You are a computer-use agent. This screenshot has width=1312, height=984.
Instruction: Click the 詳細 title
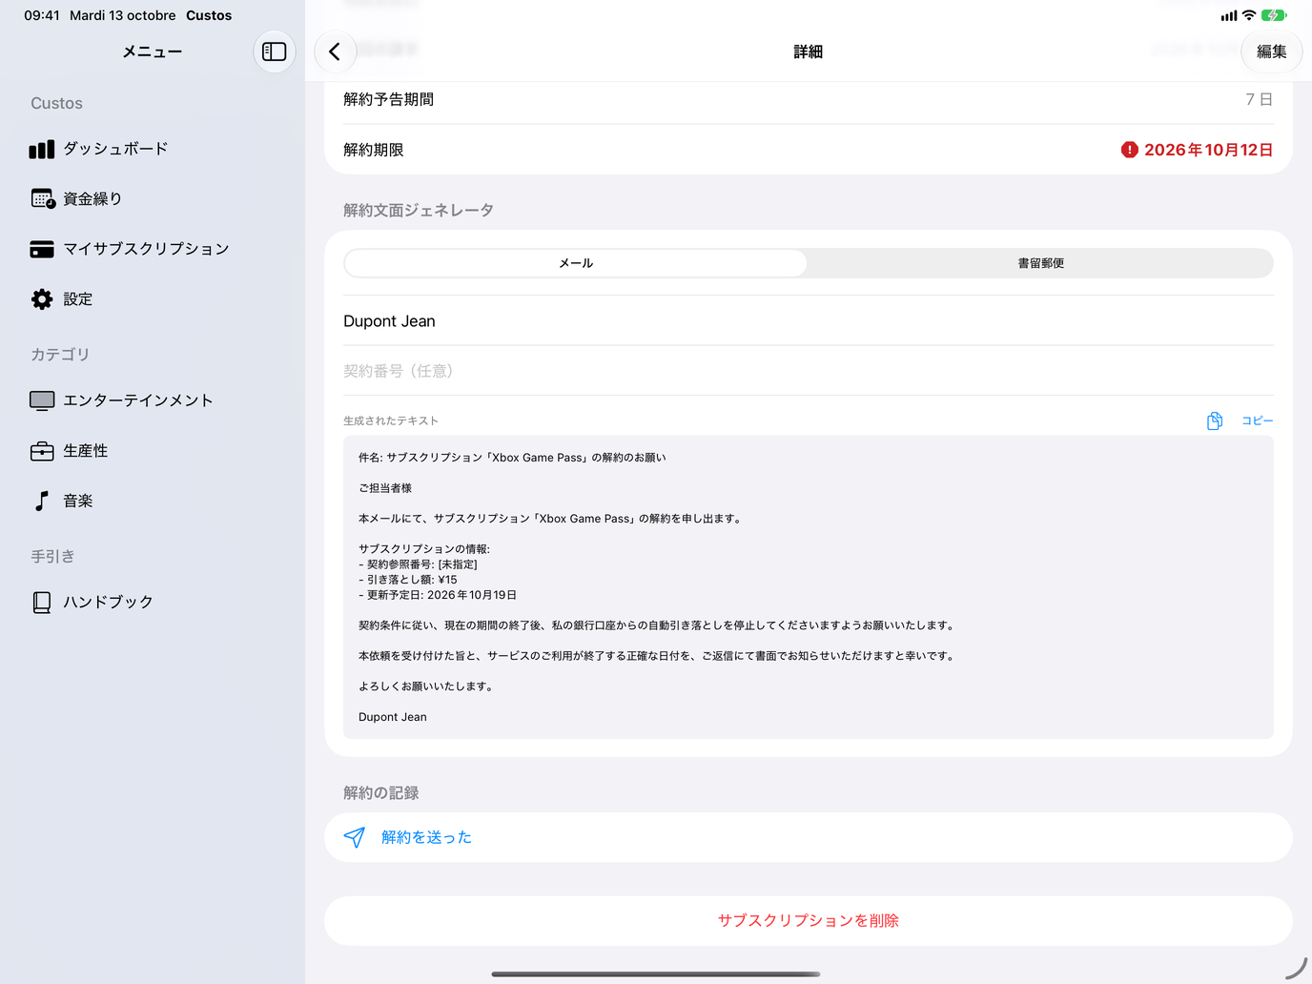pyautogui.click(x=809, y=51)
